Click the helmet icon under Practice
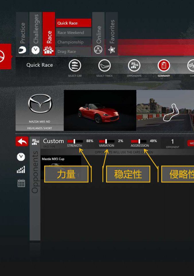This screenshot has width=194, height=276. click(22, 50)
